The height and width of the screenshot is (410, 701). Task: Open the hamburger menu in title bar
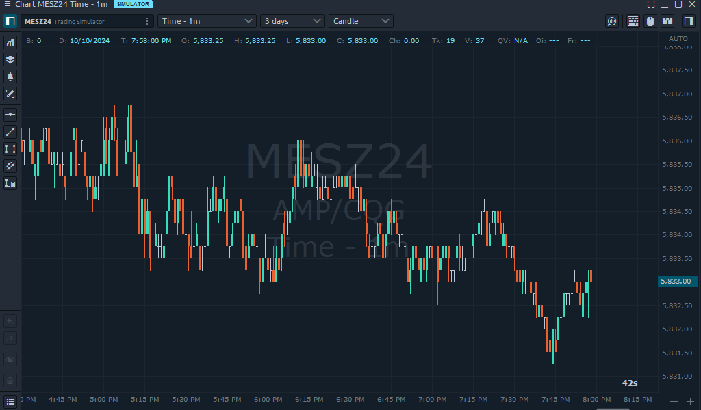click(x=7, y=4)
